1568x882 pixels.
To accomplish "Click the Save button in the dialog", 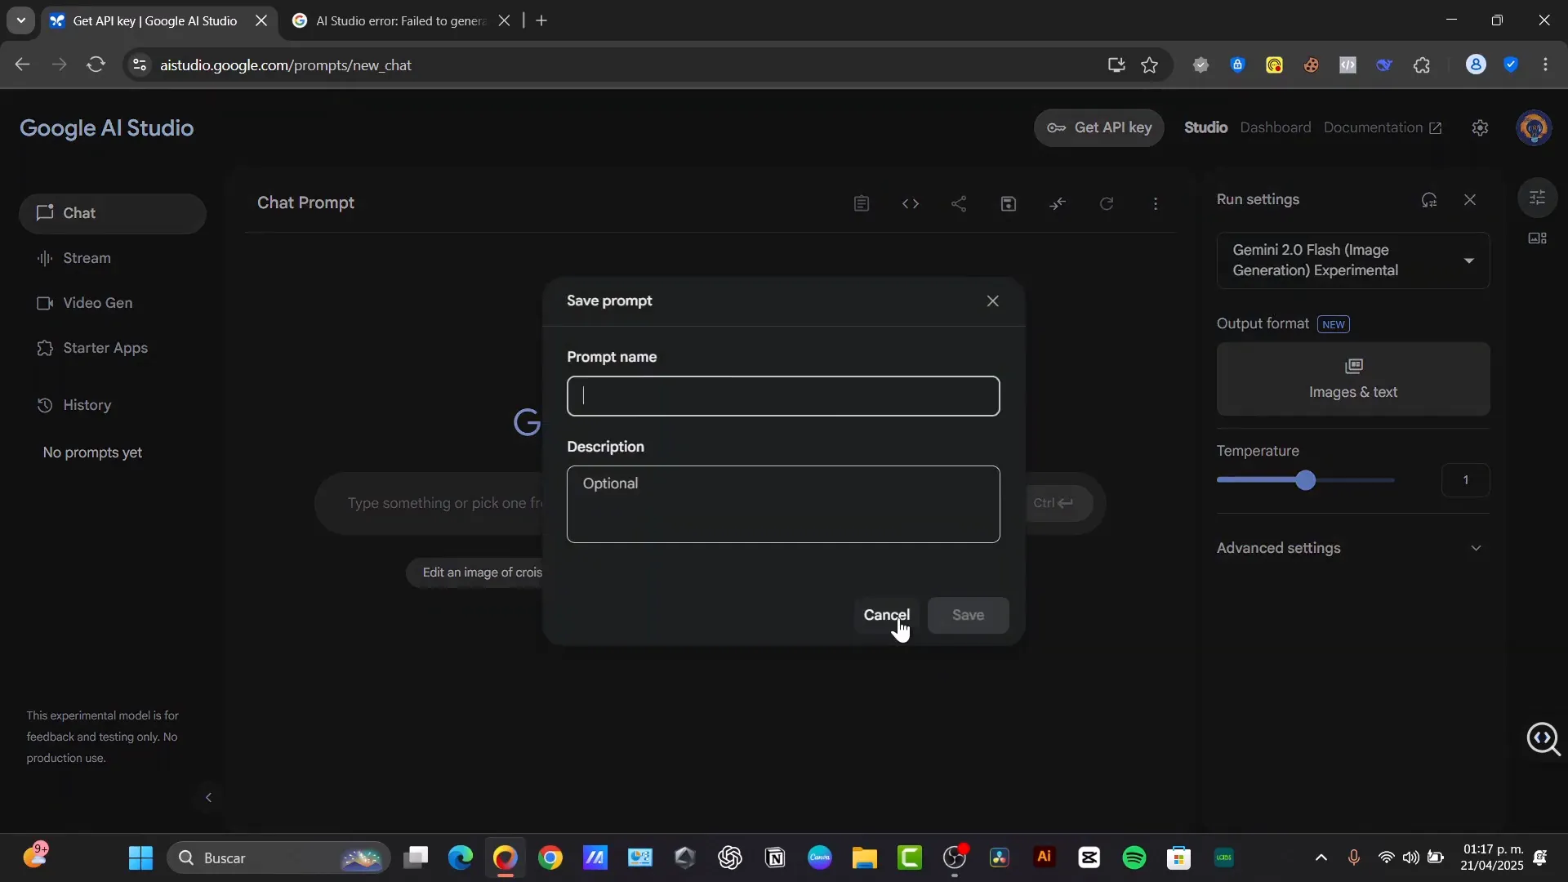I will coord(968,615).
